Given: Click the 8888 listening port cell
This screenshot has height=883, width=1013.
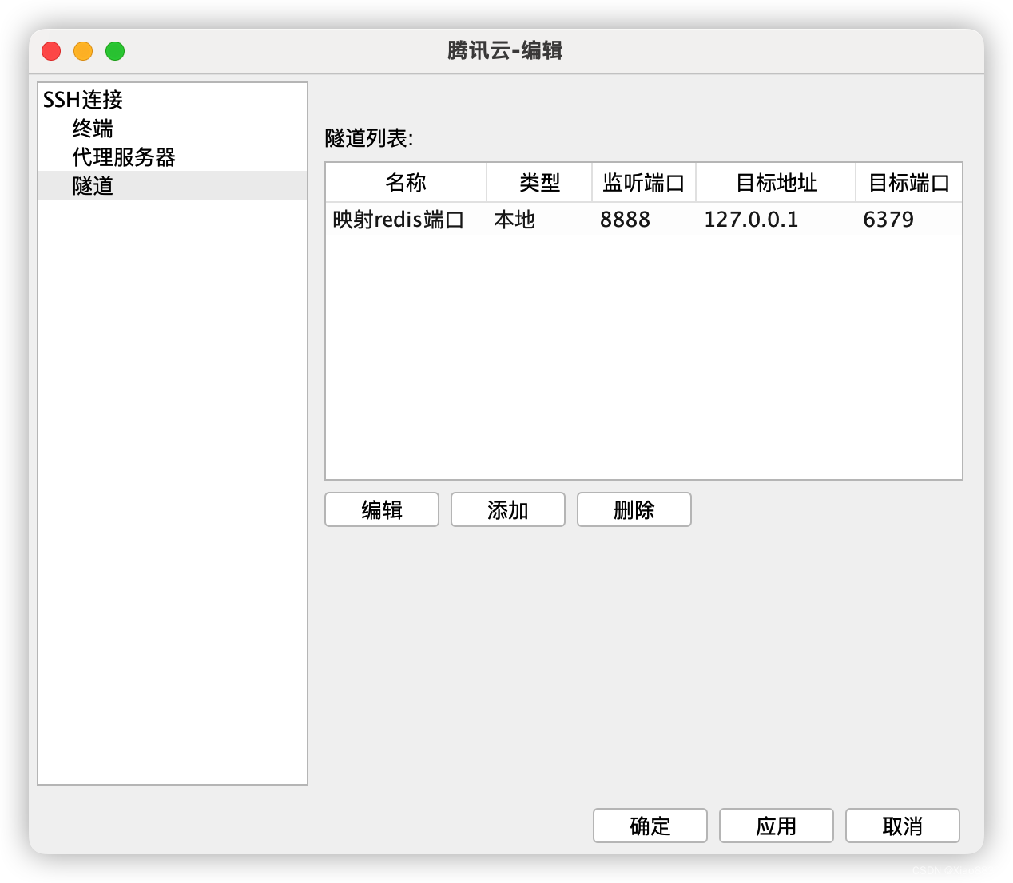Looking at the screenshot, I should click(x=625, y=220).
